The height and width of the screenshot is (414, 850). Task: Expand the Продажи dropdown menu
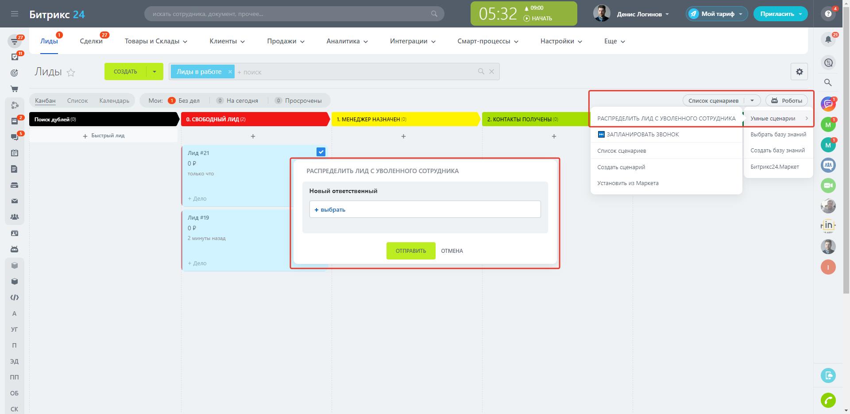(x=286, y=41)
